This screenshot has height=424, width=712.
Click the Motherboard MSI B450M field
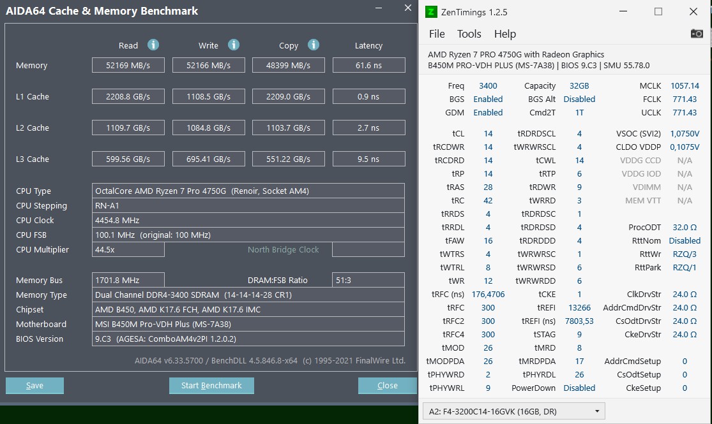tap(248, 325)
